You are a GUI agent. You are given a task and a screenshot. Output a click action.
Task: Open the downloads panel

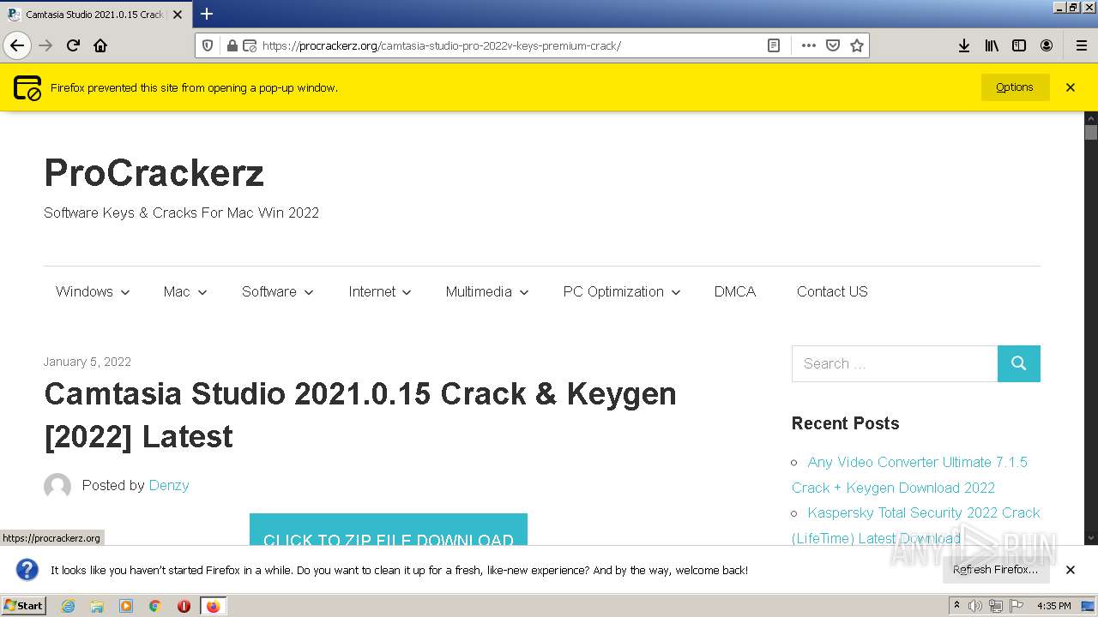pyautogui.click(x=964, y=45)
